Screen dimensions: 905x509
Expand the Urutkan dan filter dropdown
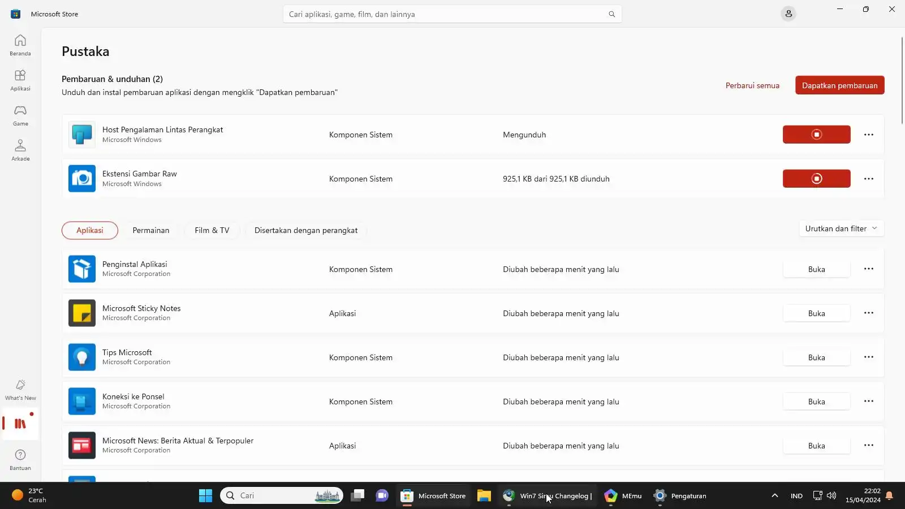[x=841, y=228]
